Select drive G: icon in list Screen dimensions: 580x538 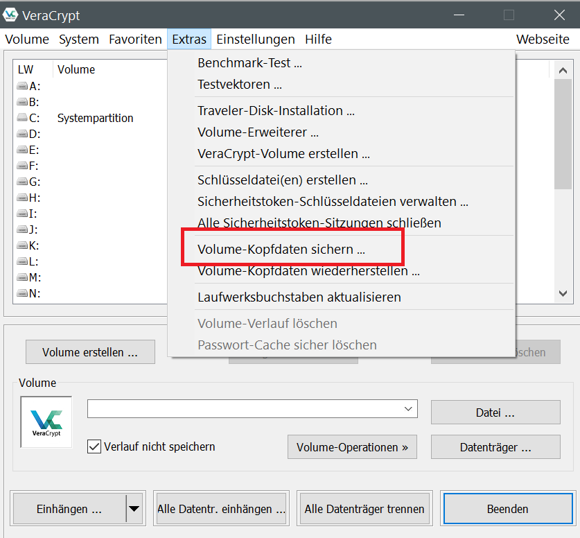[22, 182]
